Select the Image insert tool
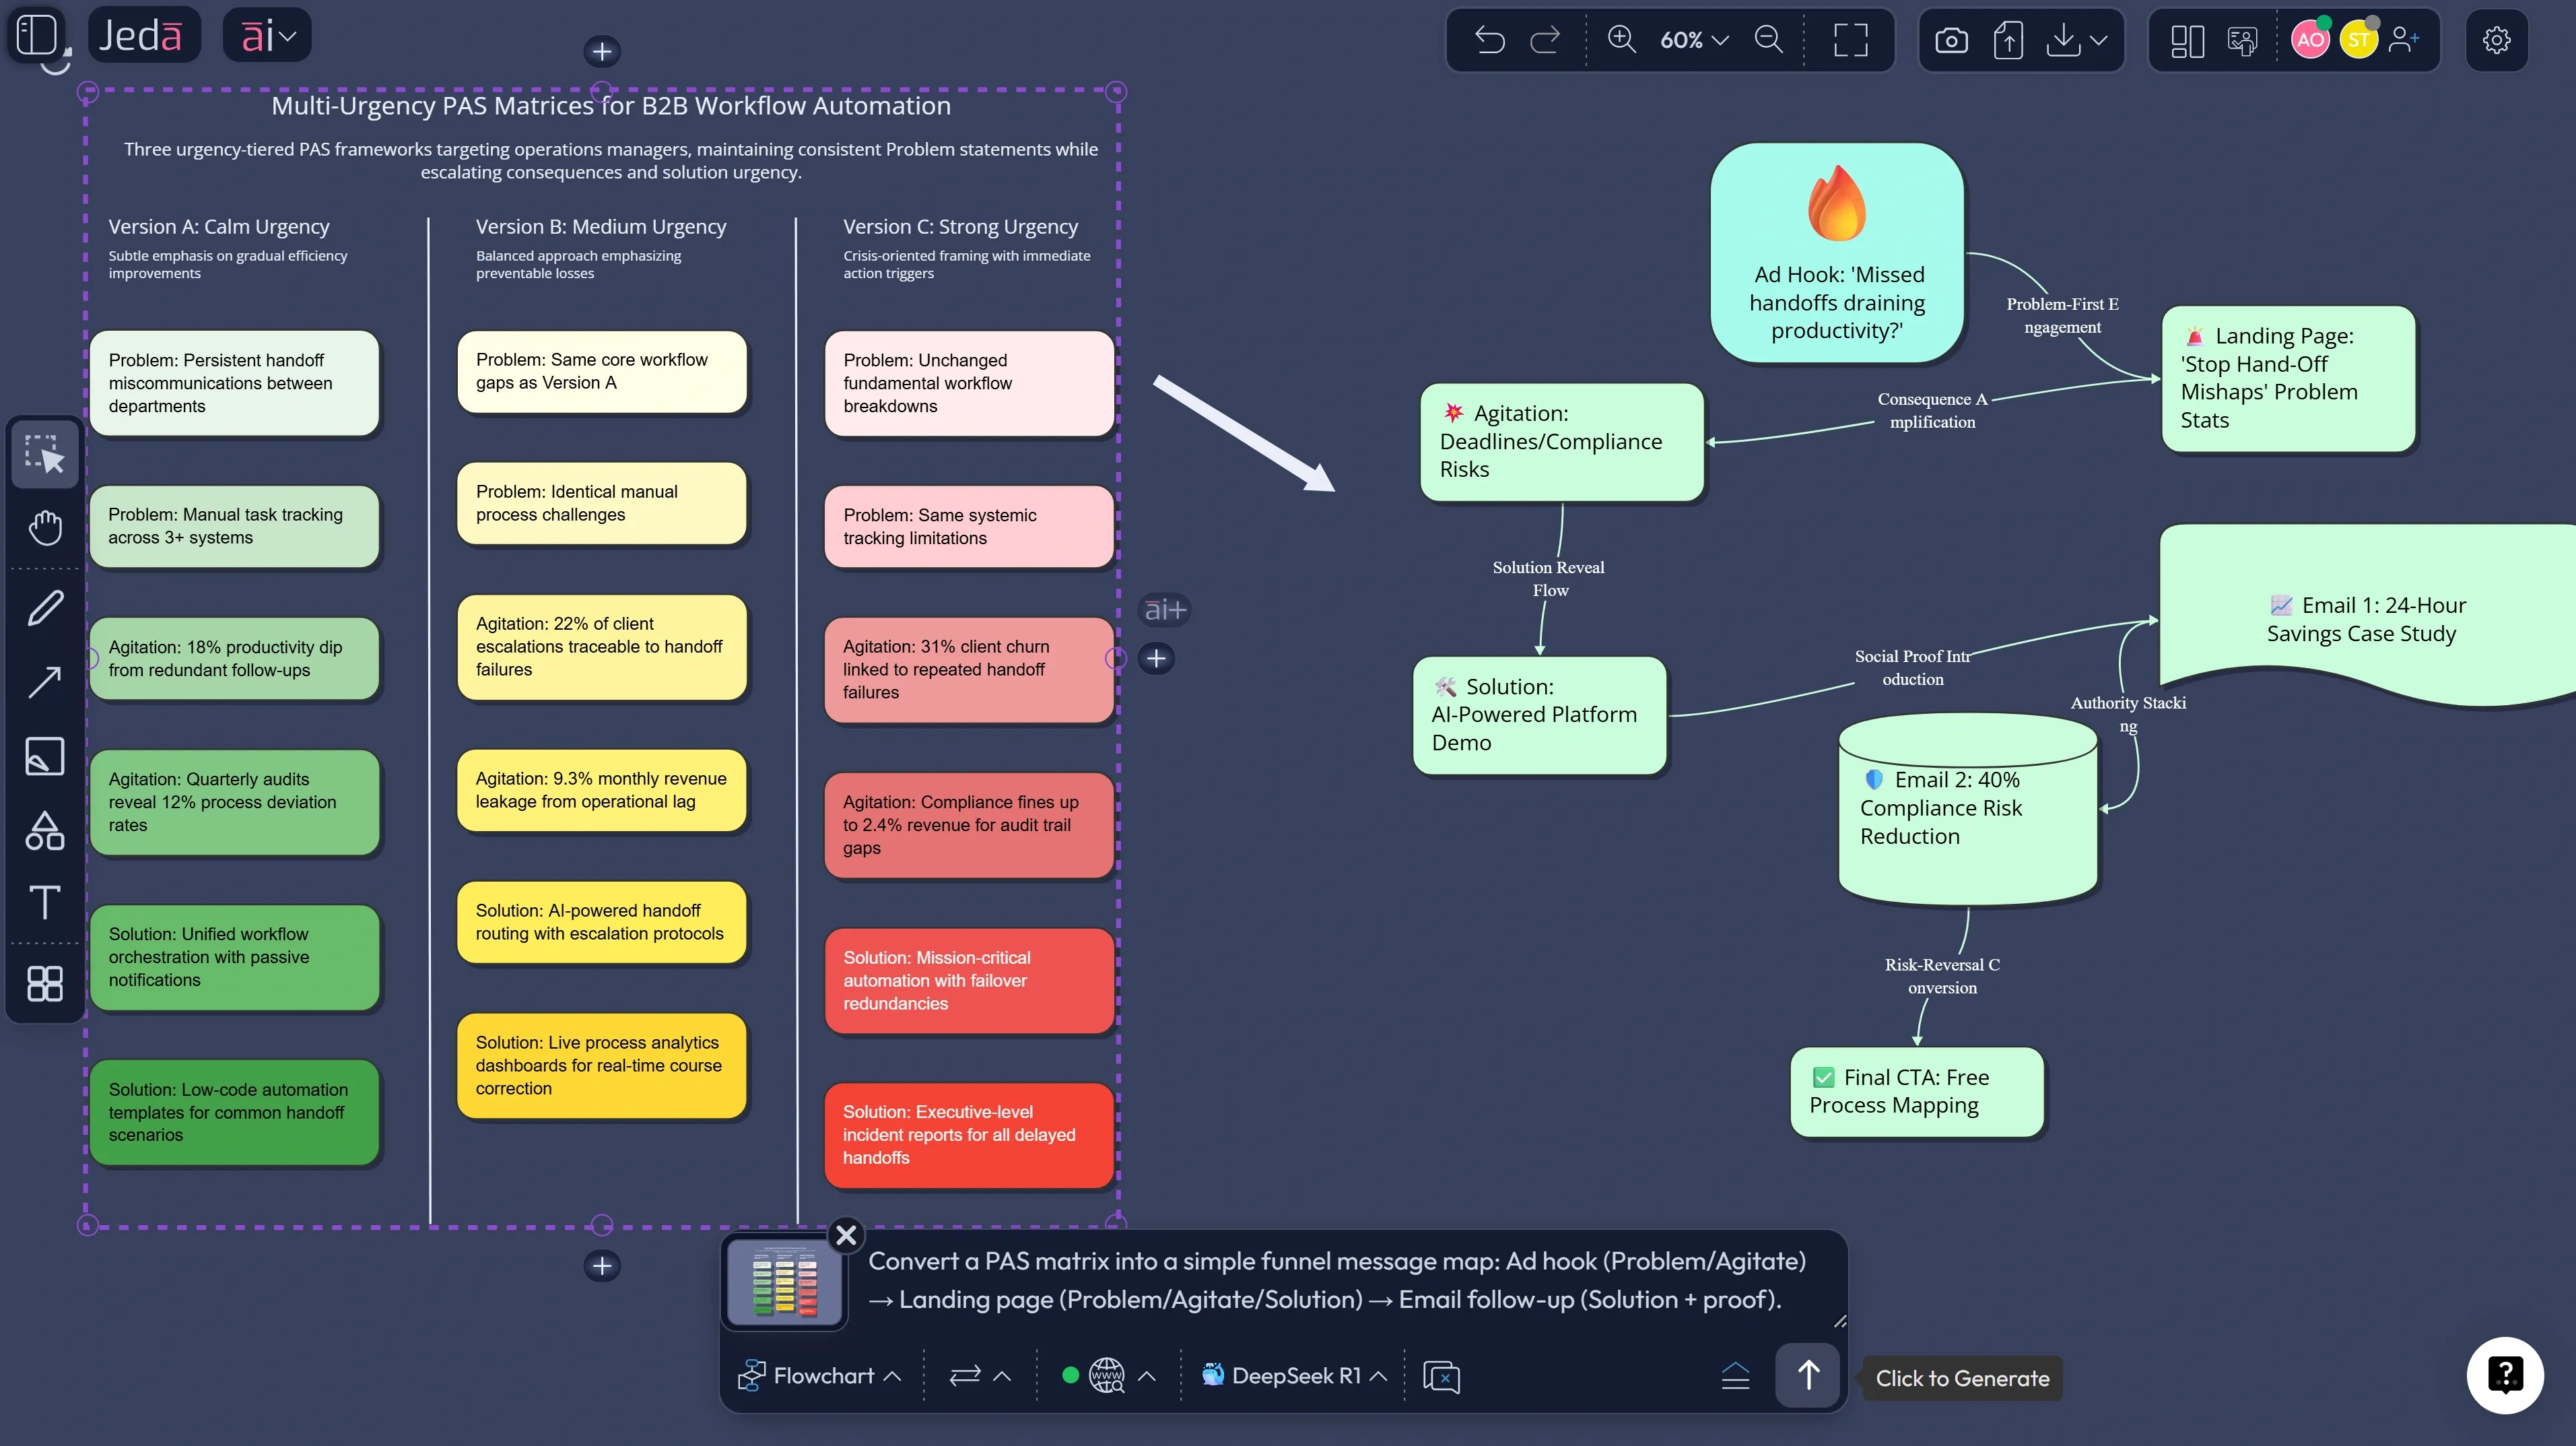 pos(44,757)
